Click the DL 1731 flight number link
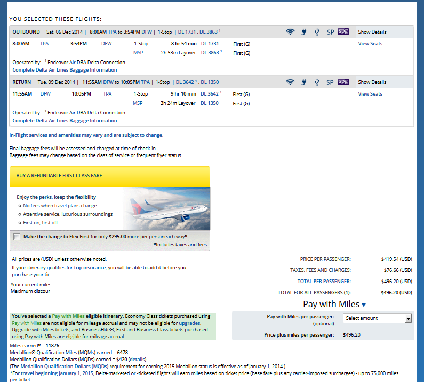The height and width of the screenshot is (382, 424). 210,44
